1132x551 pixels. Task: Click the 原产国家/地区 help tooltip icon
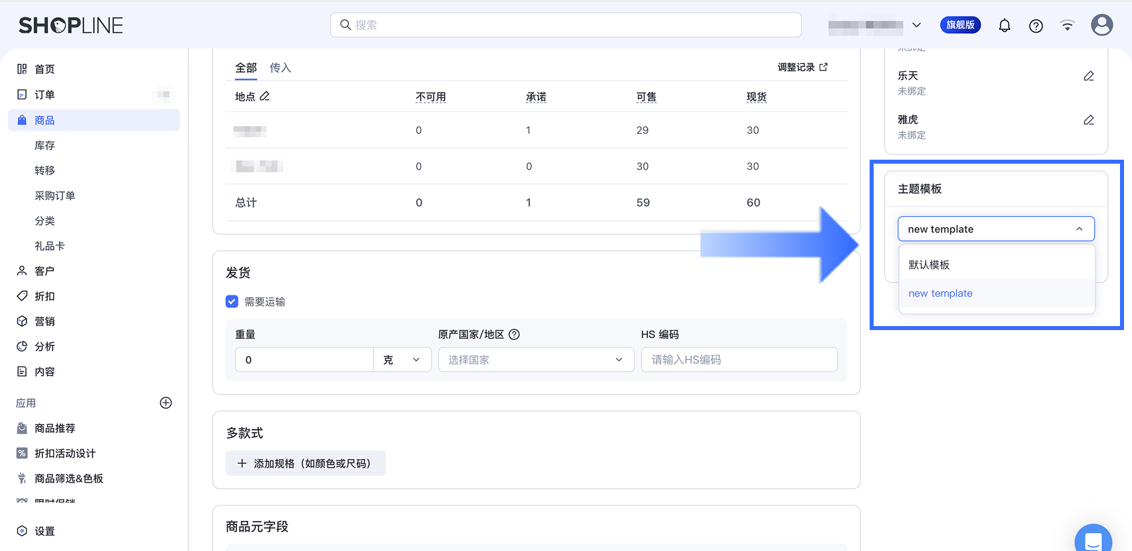(514, 334)
